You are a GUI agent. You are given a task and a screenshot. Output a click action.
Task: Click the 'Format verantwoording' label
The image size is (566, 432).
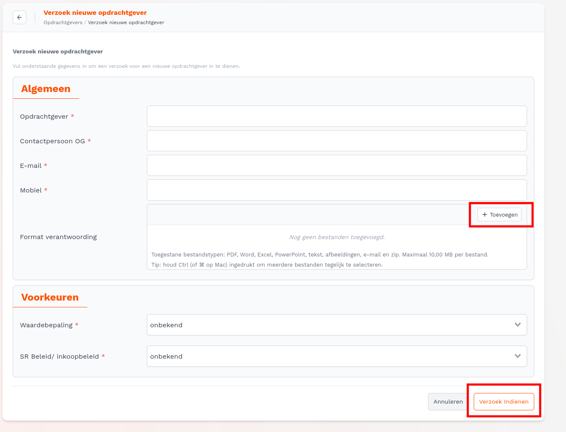(x=58, y=237)
